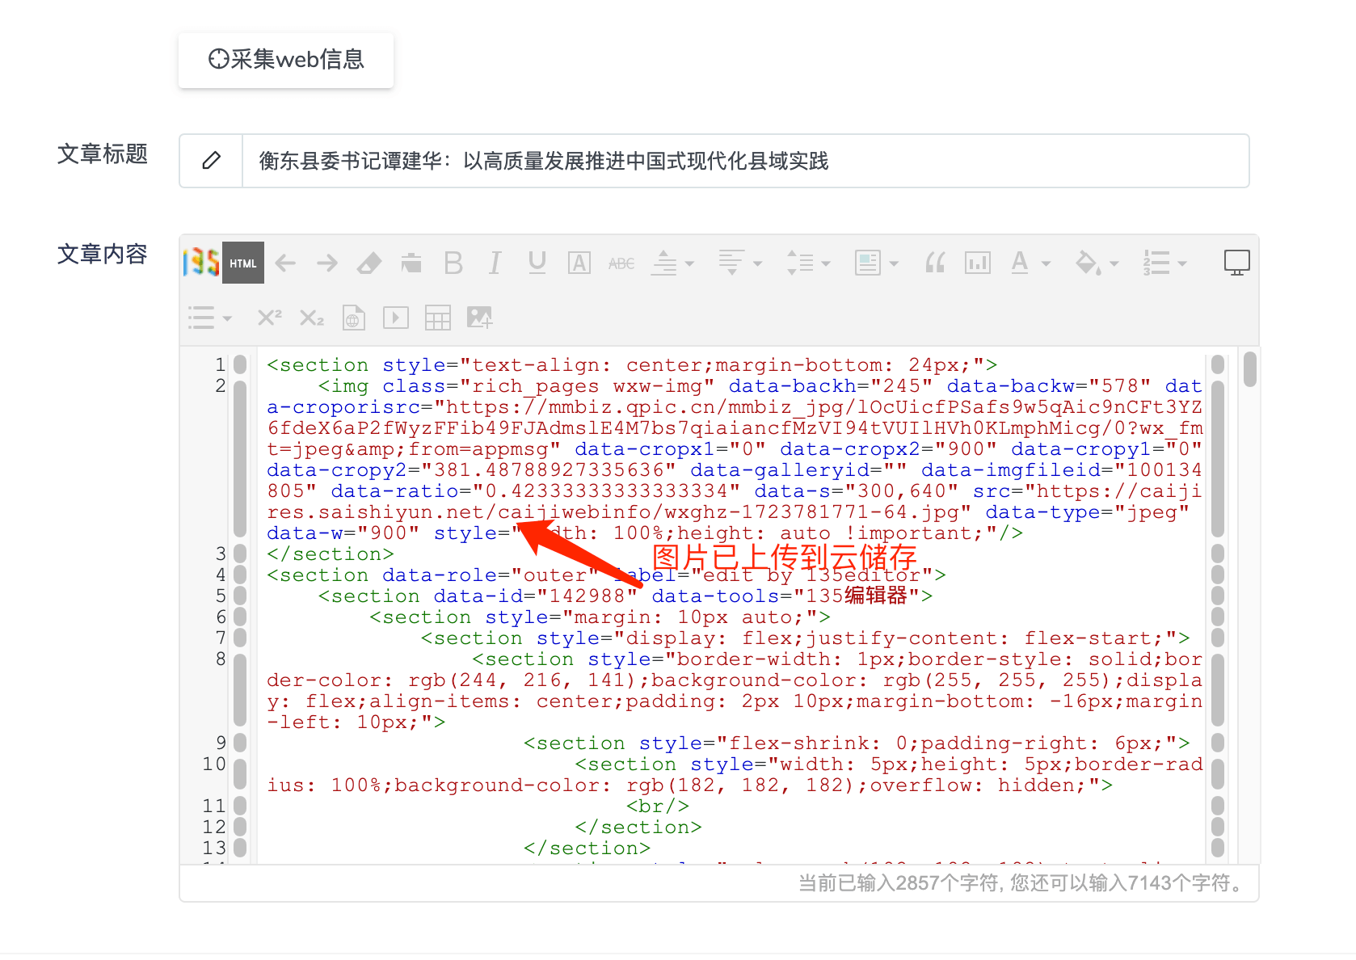Click the format painter brush icon

411,263
